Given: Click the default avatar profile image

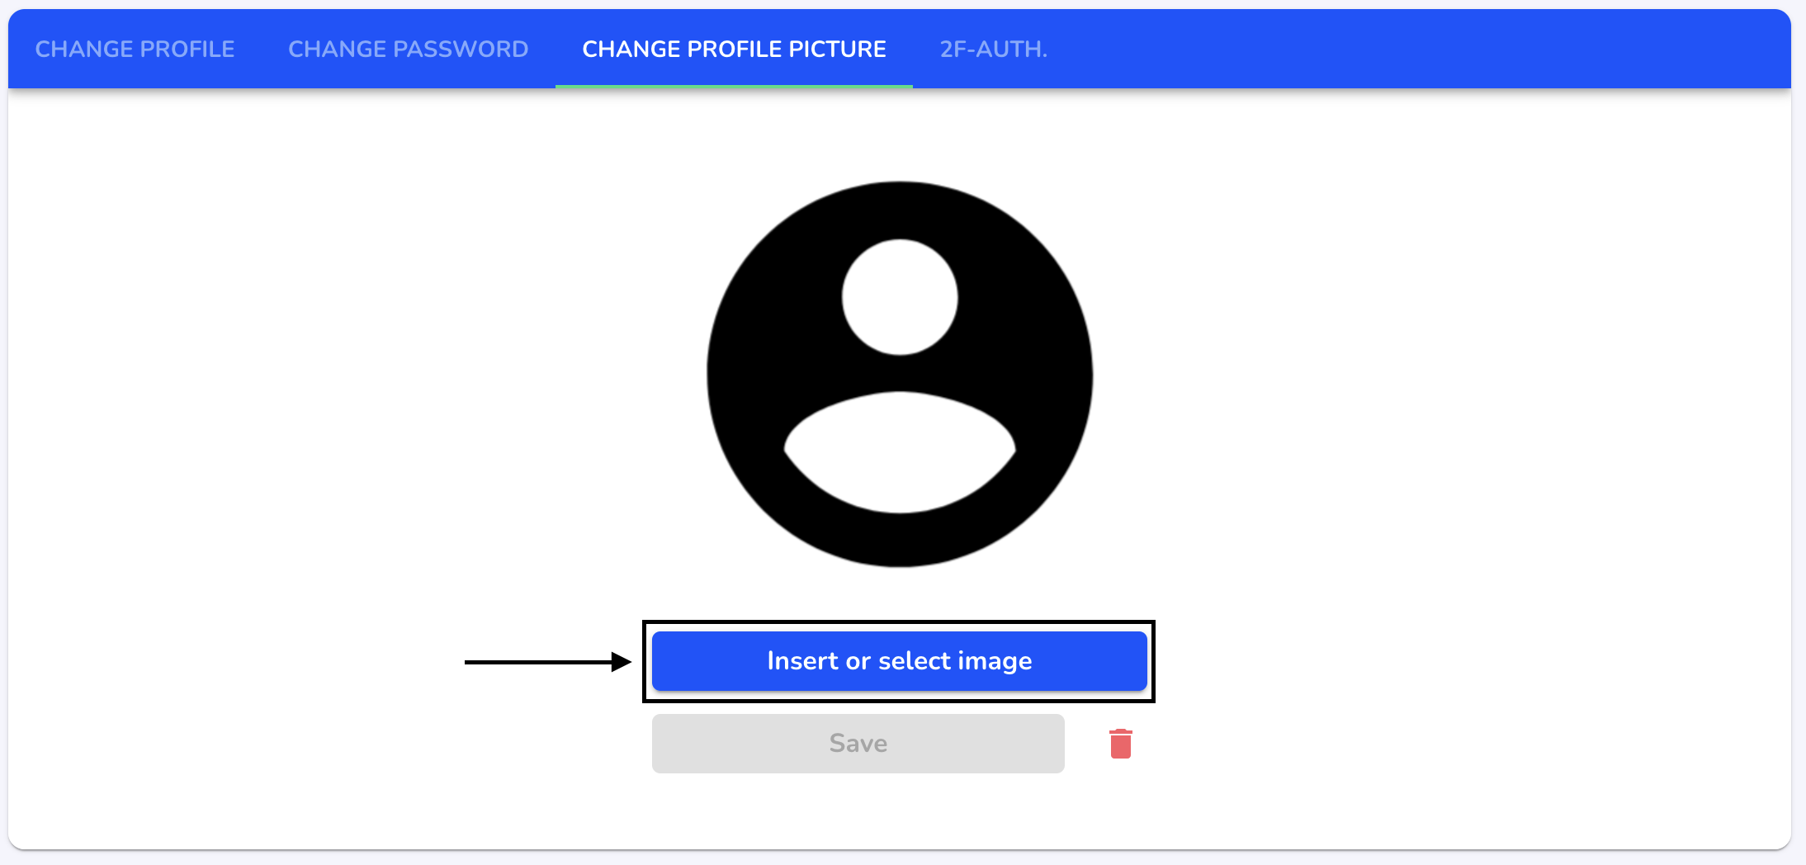Looking at the screenshot, I should pyautogui.click(x=900, y=374).
